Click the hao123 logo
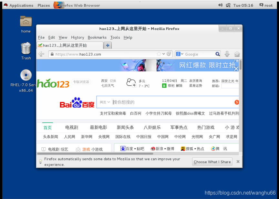The width and height of the screenshot is (279, 199). (53, 83)
